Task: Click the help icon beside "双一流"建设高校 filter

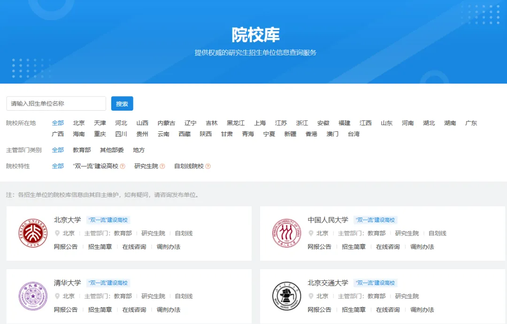Action: [123, 166]
